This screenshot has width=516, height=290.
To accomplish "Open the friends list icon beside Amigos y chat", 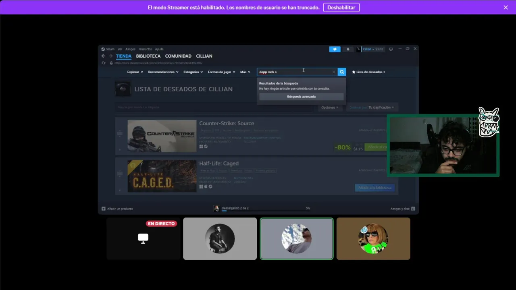I will 413,209.
